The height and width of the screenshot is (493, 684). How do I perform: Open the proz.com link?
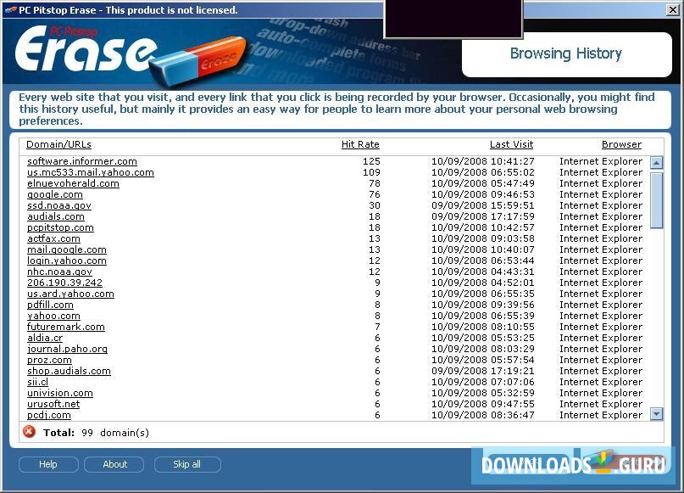(49, 361)
